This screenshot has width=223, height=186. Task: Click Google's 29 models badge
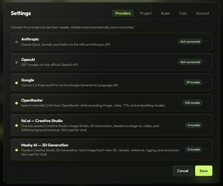click(x=193, y=82)
